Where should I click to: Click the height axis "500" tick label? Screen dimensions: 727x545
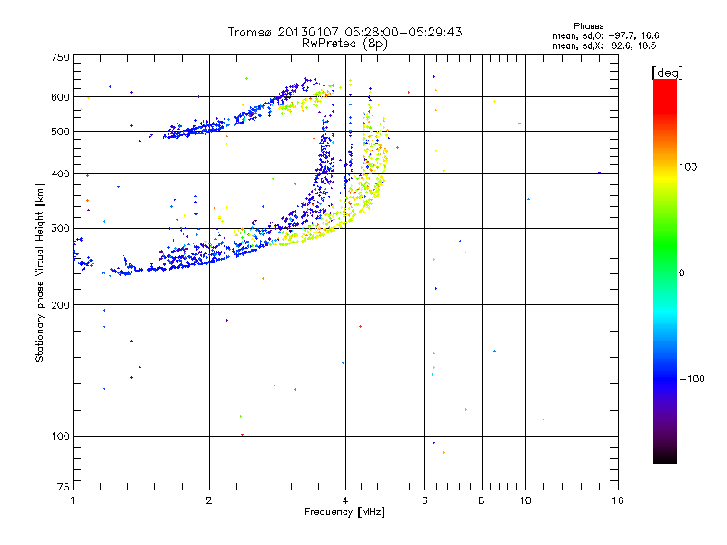[60, 132]
